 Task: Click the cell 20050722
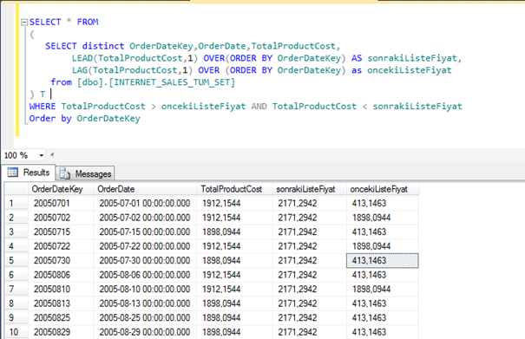point(61,246)
